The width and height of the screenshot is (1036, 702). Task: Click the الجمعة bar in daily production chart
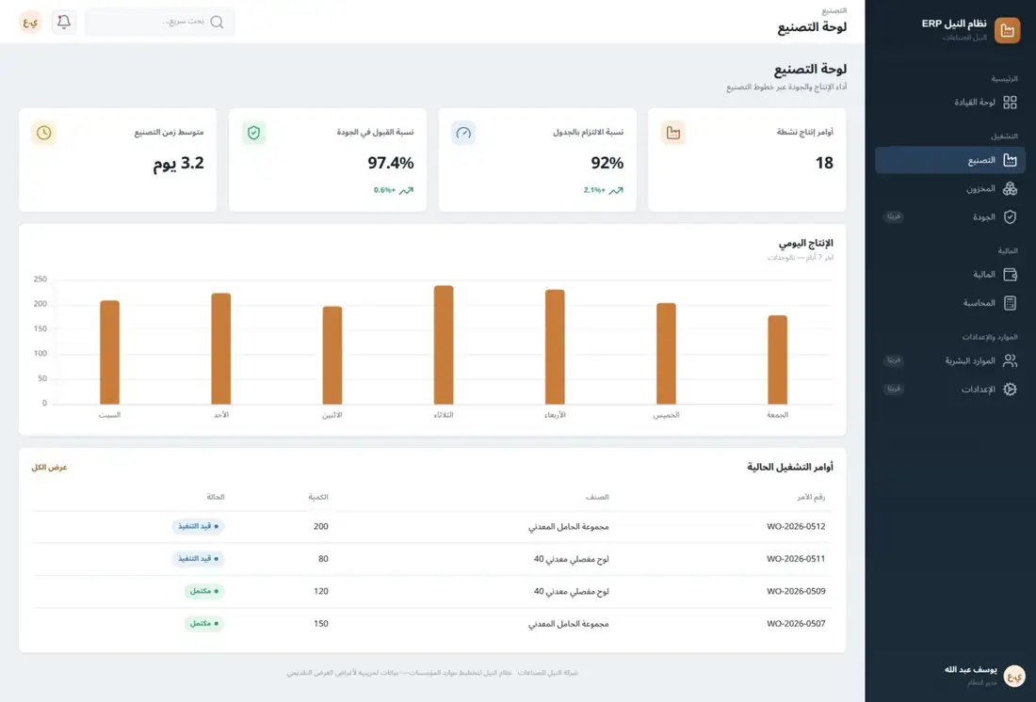click(778, 359)
